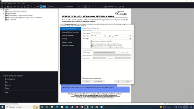Click the region icon for Any Comments

click(x=6, y=20)
